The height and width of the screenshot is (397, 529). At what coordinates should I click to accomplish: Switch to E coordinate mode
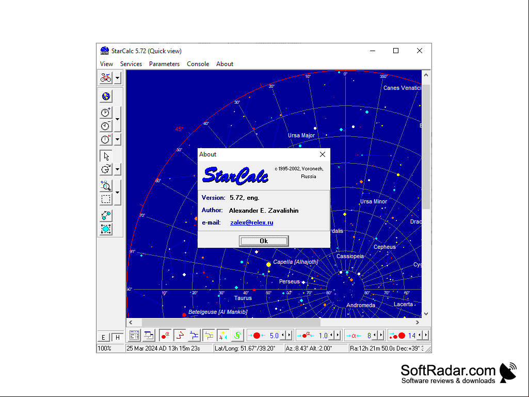pos(104,337)
